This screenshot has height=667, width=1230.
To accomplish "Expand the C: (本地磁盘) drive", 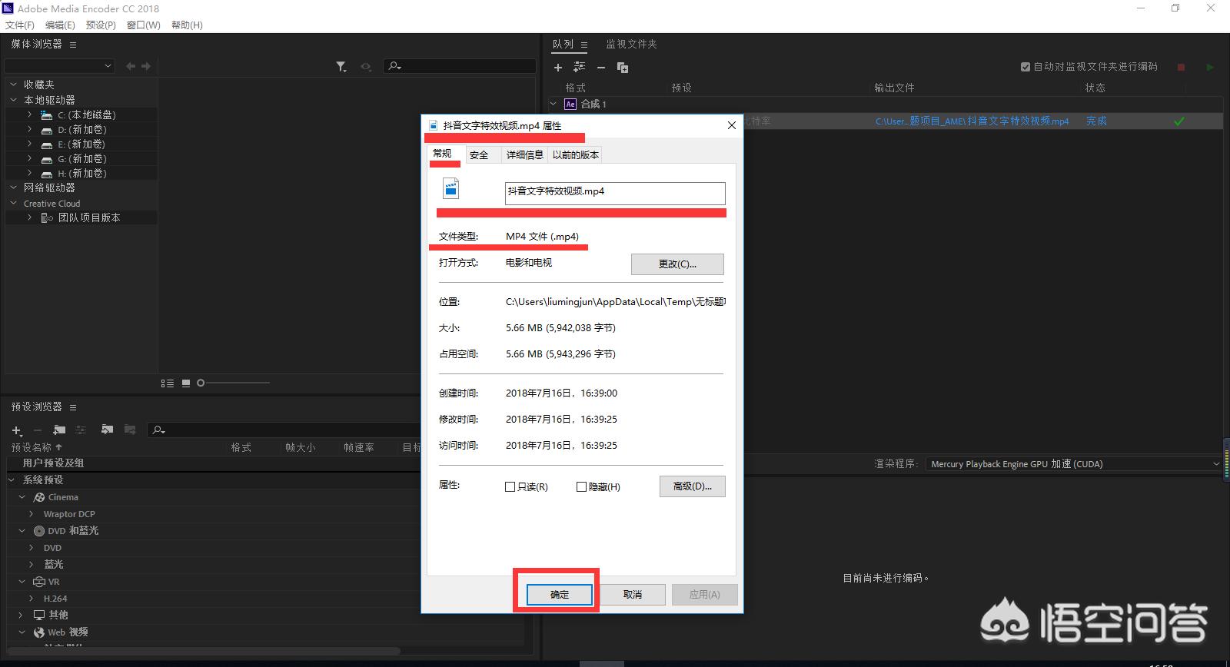I will tap(30, 114).
